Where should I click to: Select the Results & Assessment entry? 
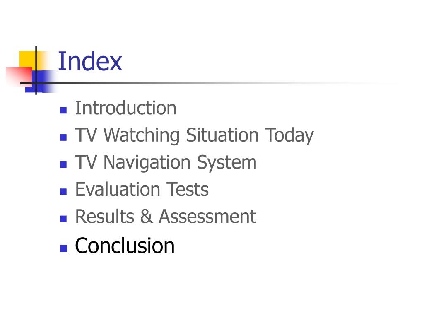coord(166,216)
